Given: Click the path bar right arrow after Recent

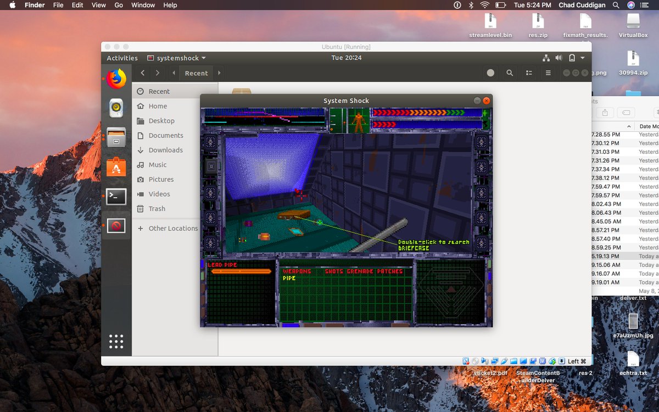Looking at the screenshot, I should tap(219, 73).
